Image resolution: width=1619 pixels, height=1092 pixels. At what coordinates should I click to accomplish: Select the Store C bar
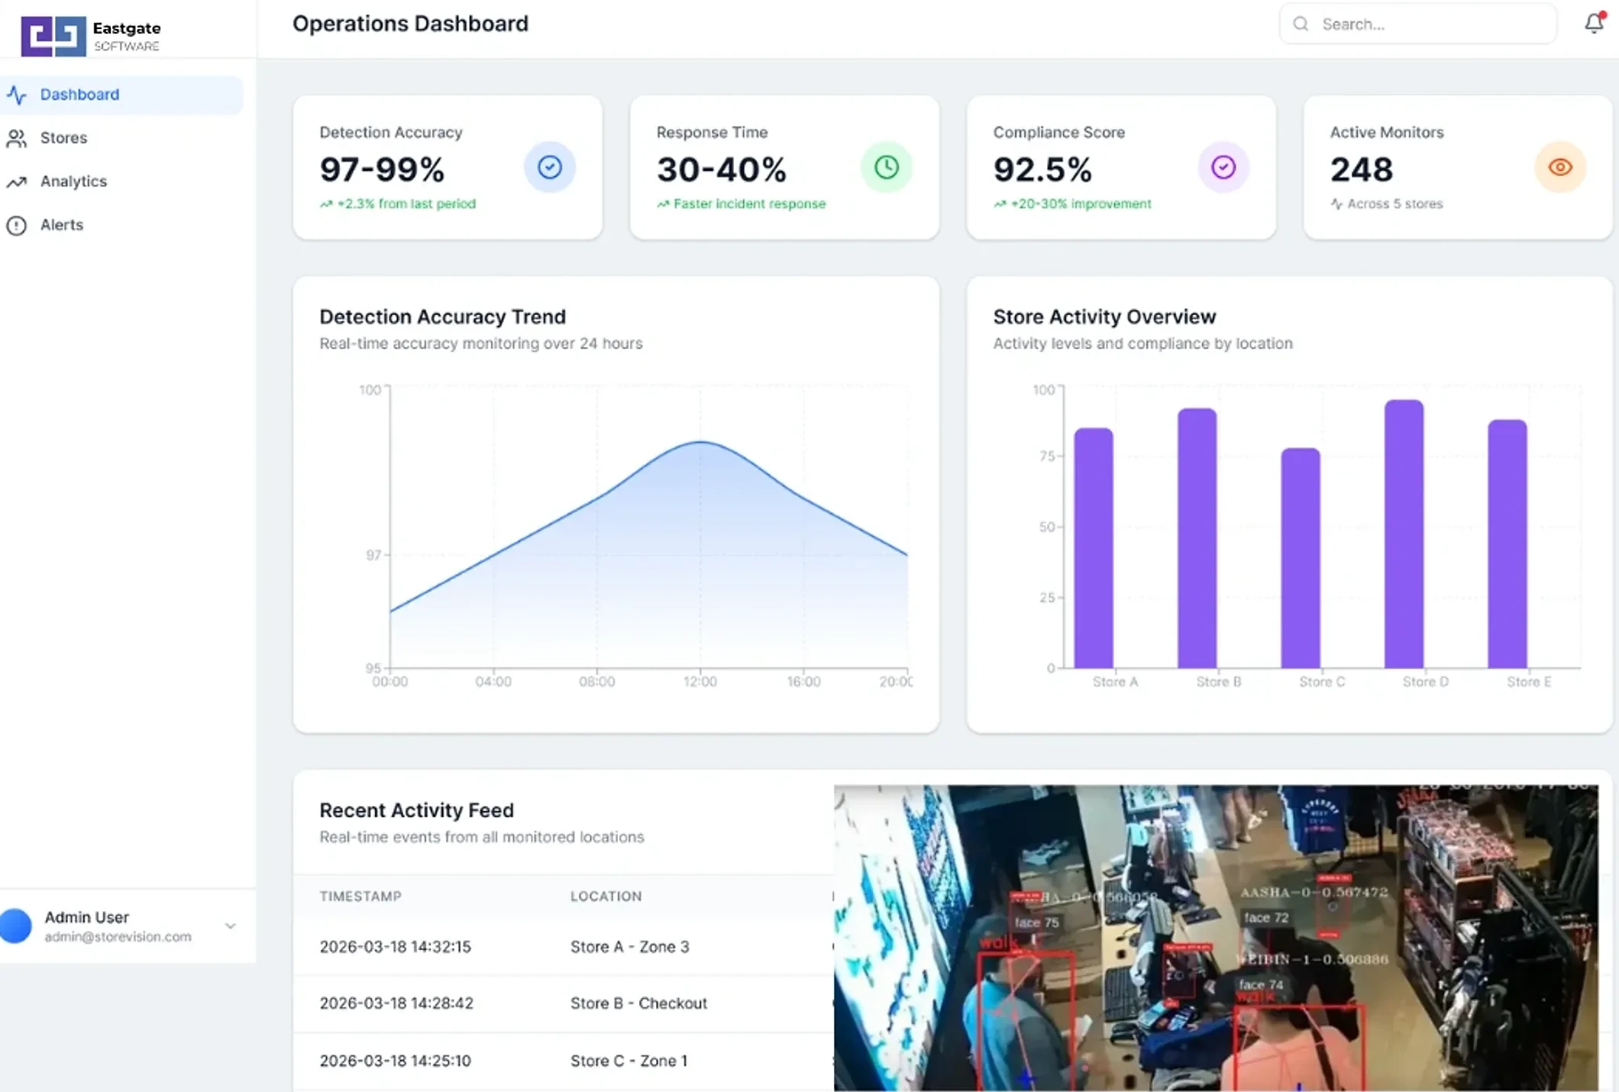[x=1301, y=558]
